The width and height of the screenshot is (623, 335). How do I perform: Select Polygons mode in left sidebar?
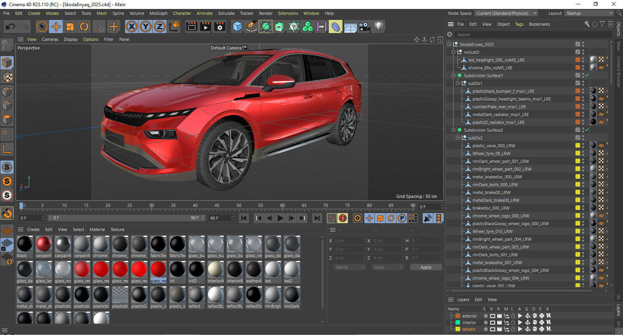click(7, 120)
